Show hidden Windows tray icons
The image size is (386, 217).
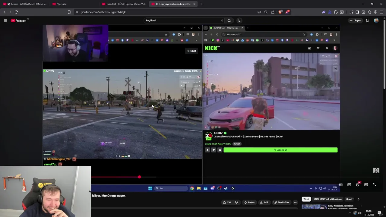coord(350,213)
